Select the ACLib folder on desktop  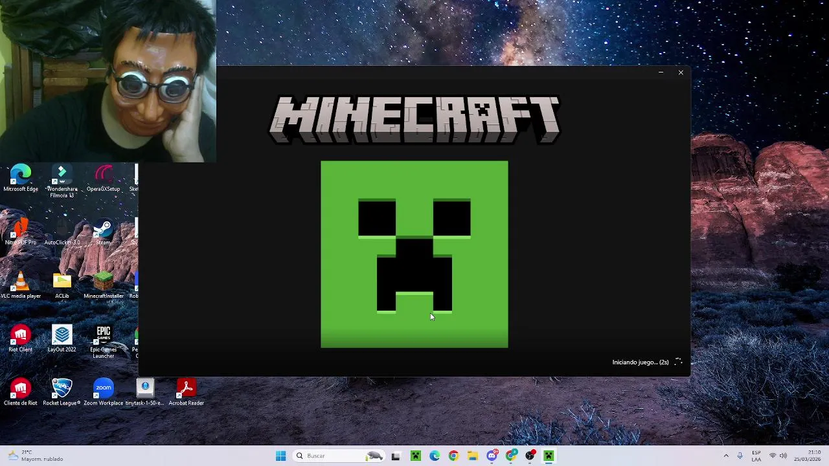pos(62,285)
